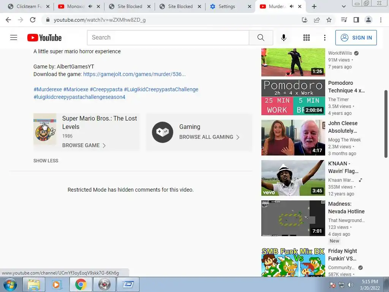Expand the tab search dropdown arrow
The height and width of the screenshot is (292, 389).
click(x=343, y=6)
